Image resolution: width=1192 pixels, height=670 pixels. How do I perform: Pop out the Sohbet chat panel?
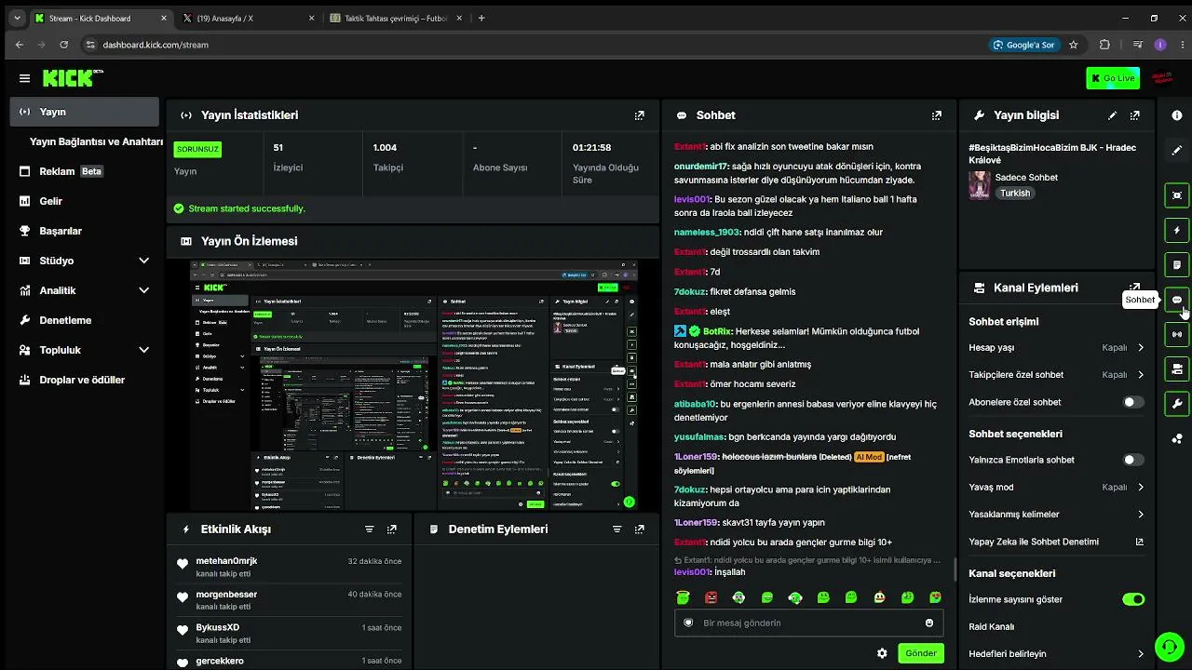[x=936, y=115]
